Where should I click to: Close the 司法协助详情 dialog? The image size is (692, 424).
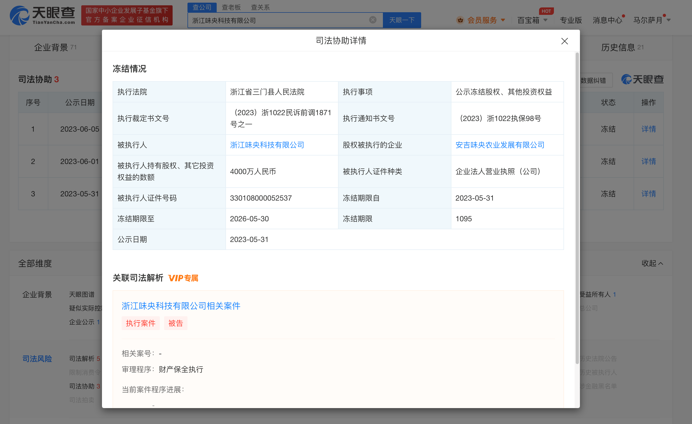(x=564, y=41)
